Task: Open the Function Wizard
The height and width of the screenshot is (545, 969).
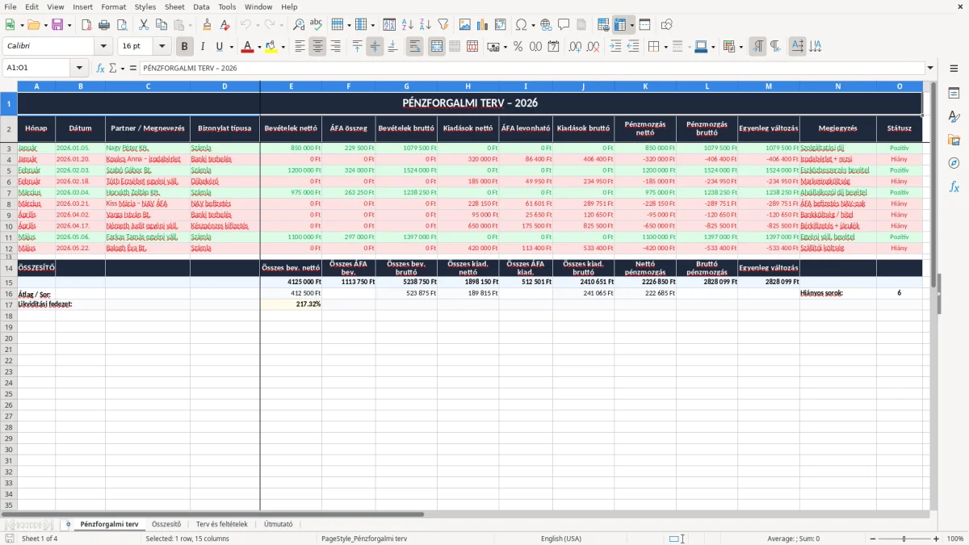Action: coord(100,69)
